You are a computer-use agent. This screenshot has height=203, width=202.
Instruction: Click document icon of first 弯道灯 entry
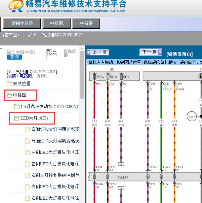tap(28, 130)
